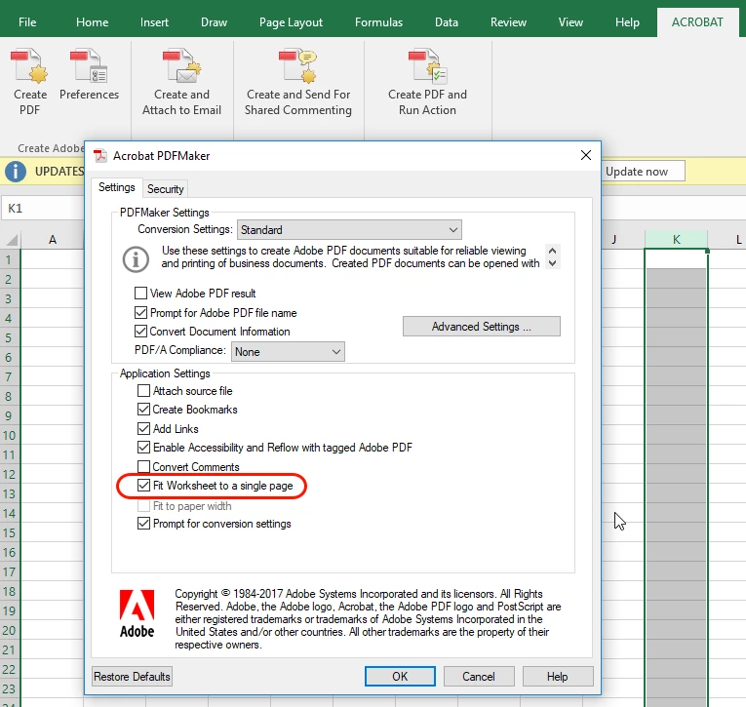
Task: Click Cancel in the PDFMaker dialog
Action: pos(479,676)
